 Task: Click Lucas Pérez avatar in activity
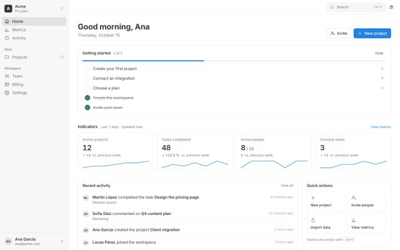coord(86,242)
